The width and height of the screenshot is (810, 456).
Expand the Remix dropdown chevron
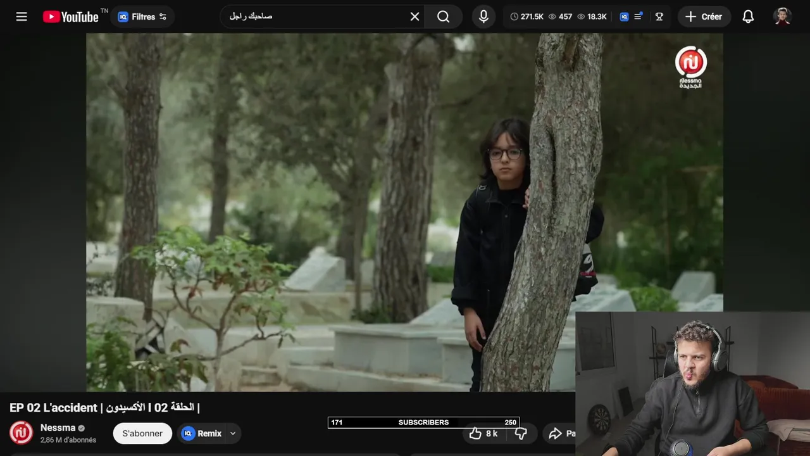pyautogui.click(x=233, y=433)
